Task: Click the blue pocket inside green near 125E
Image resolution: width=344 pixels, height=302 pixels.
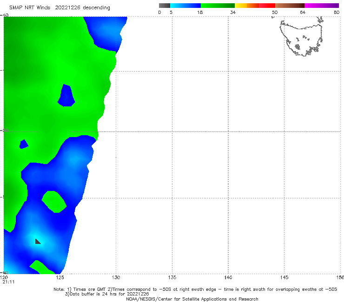Action: point(66,96)
